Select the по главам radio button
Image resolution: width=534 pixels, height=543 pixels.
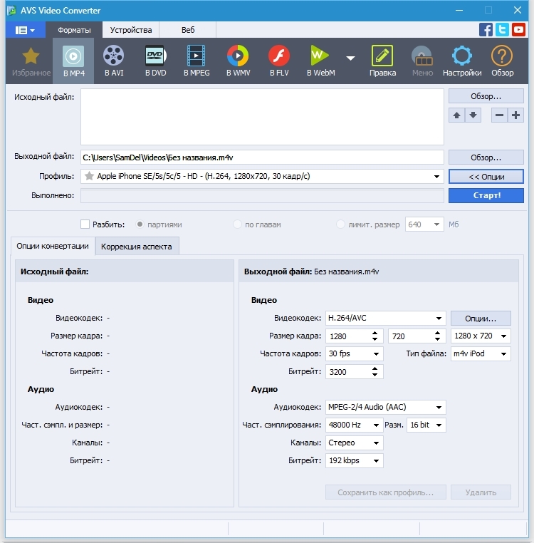point(238,224)
